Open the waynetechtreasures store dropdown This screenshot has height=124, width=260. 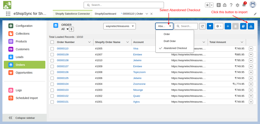point(120,26)
